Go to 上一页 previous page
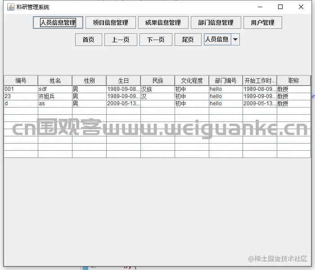The image size is (315, 270). click(121, 40)
